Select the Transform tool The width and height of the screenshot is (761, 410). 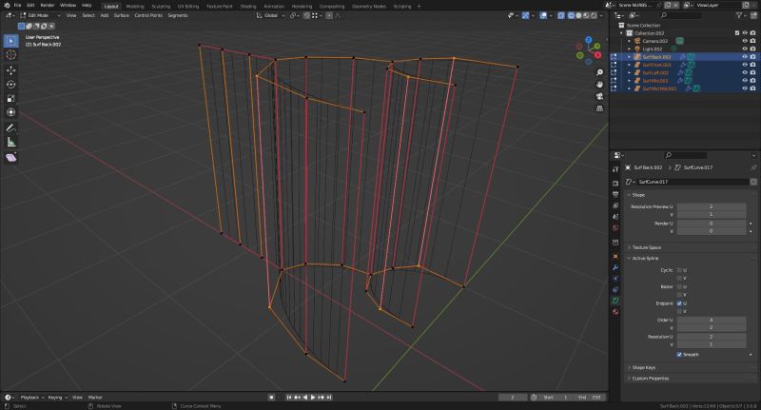(11, 112)
